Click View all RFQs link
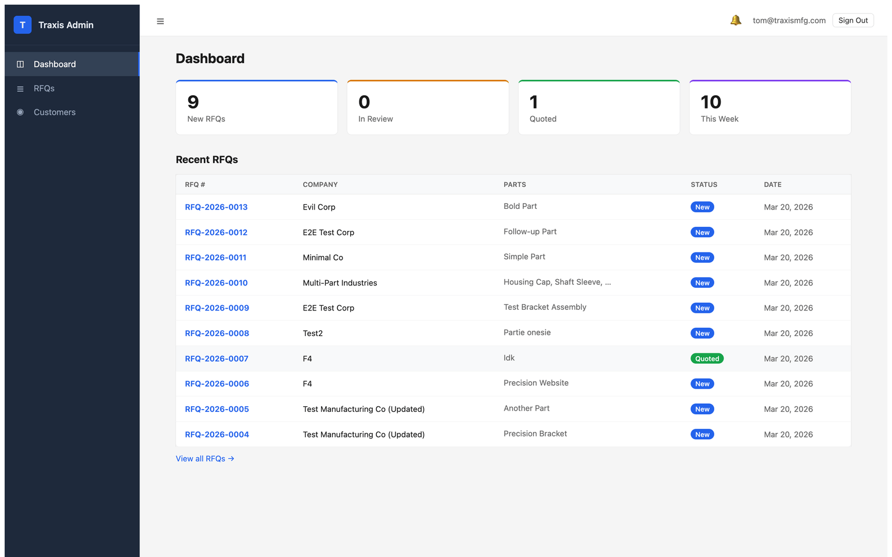This screenshot has width=892, height=557. coord(205,459)
